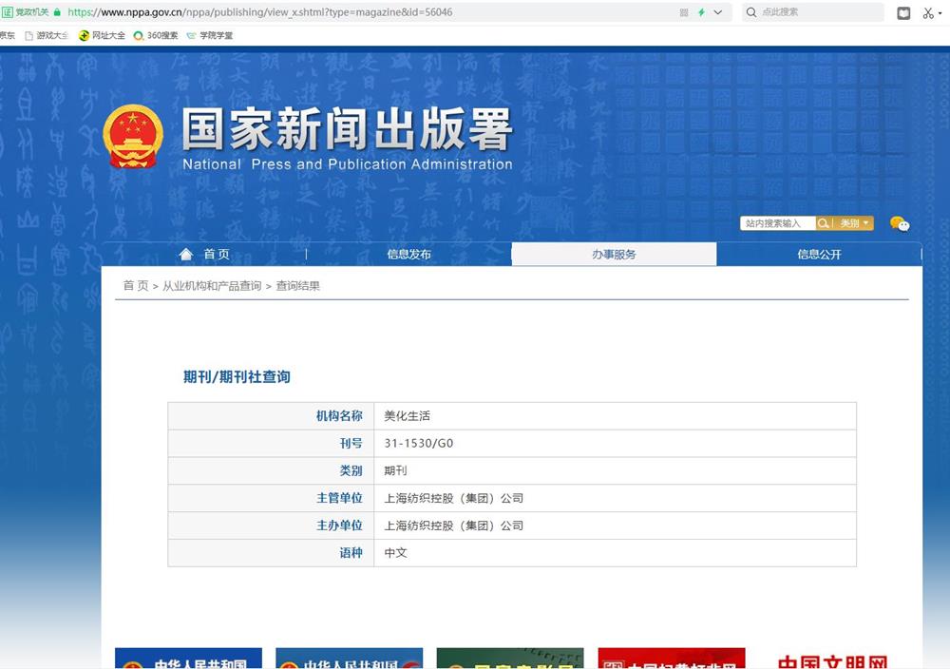Click the green padlock security icon
Viewport: 950px width, 669px height.
click(x=58, y=12)
